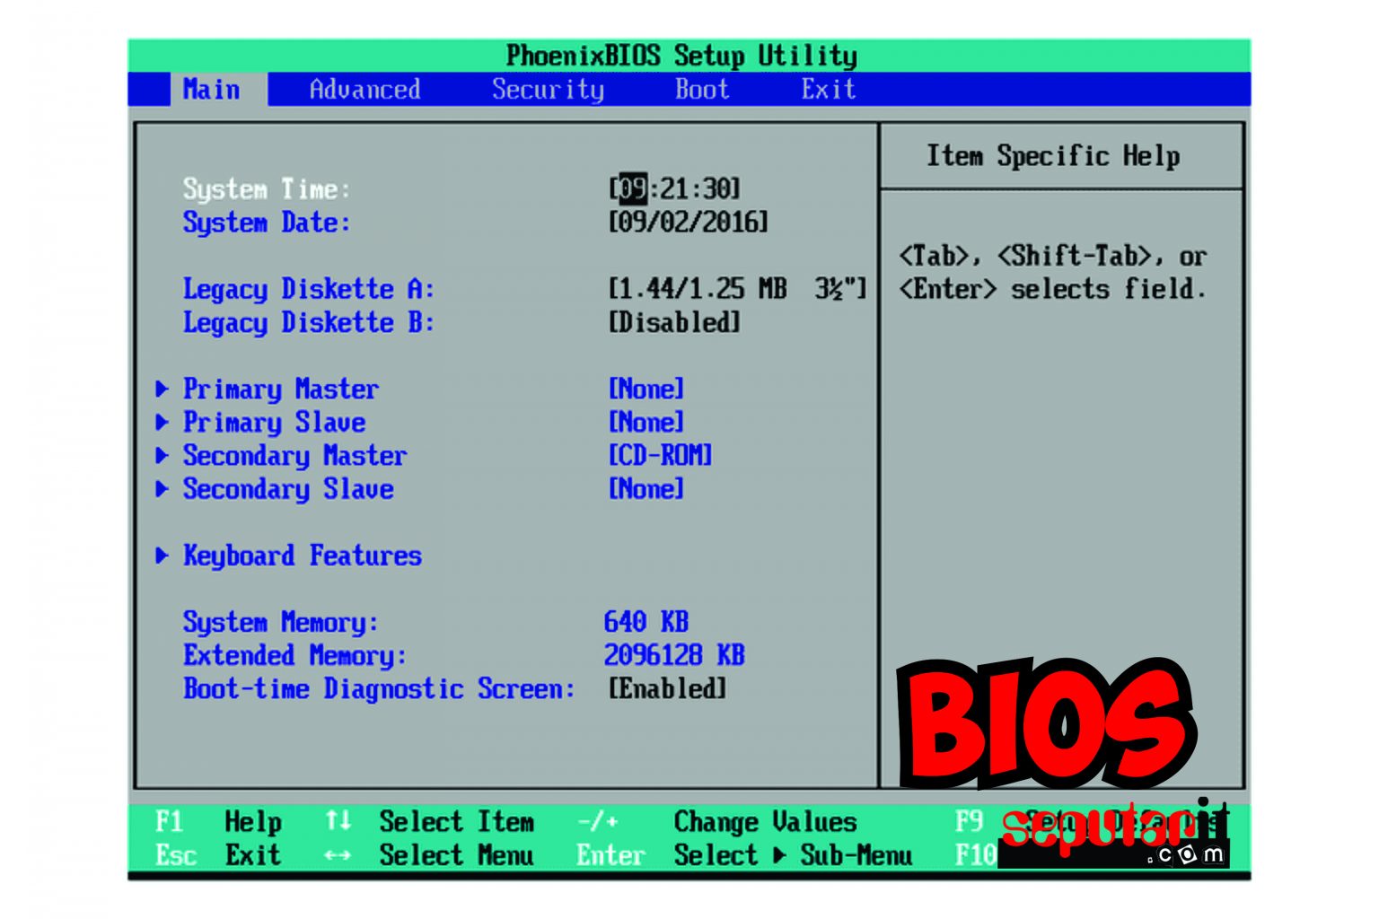Screen dimensions: 1379x919
Task: Click the Secondary Slave [None] value
Action: 646,489
